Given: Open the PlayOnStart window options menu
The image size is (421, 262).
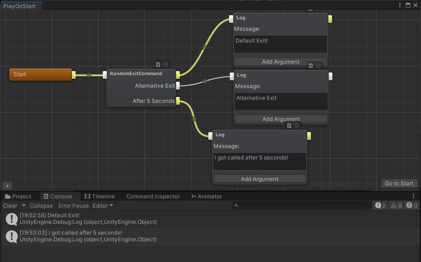Looking at the screenshot, I should click(x=400, y=5).
